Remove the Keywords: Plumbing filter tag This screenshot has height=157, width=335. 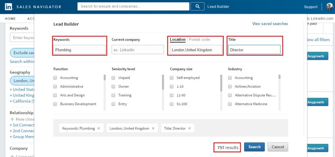(99, 129)
